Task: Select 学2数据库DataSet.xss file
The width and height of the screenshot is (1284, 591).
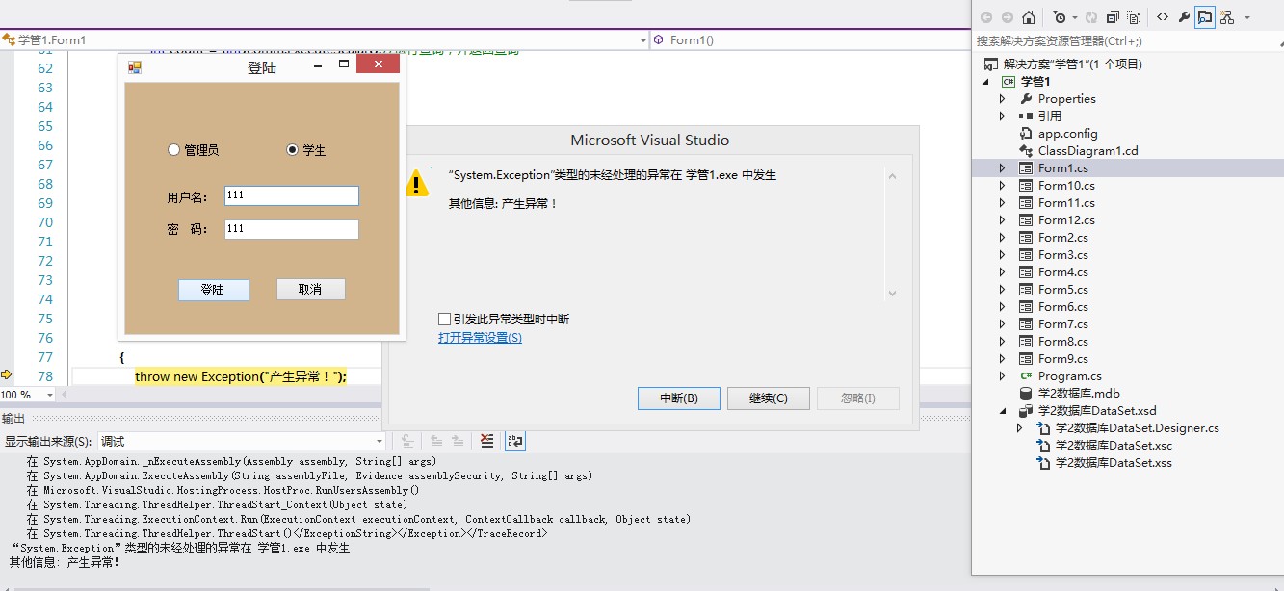Action: (1114, 463)
